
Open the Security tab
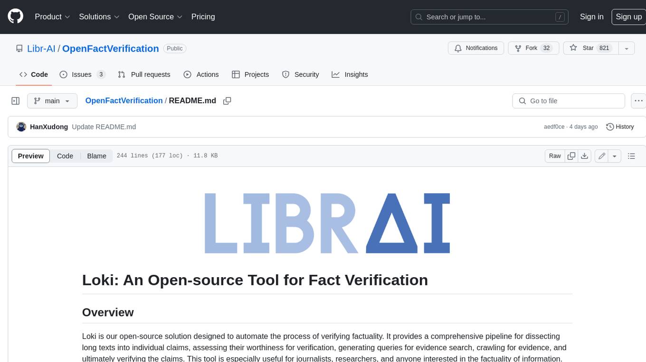click(300, 74)
